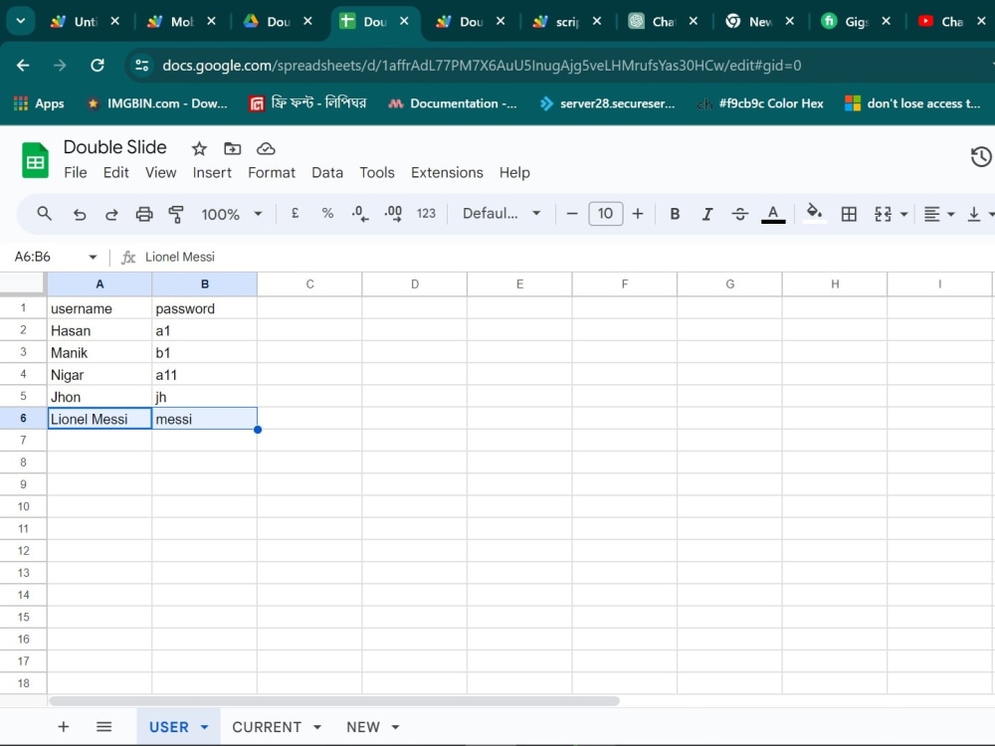Add a new sheet with plus button
The height and width of the screenshot is (746, 995).
click(64, 727)
